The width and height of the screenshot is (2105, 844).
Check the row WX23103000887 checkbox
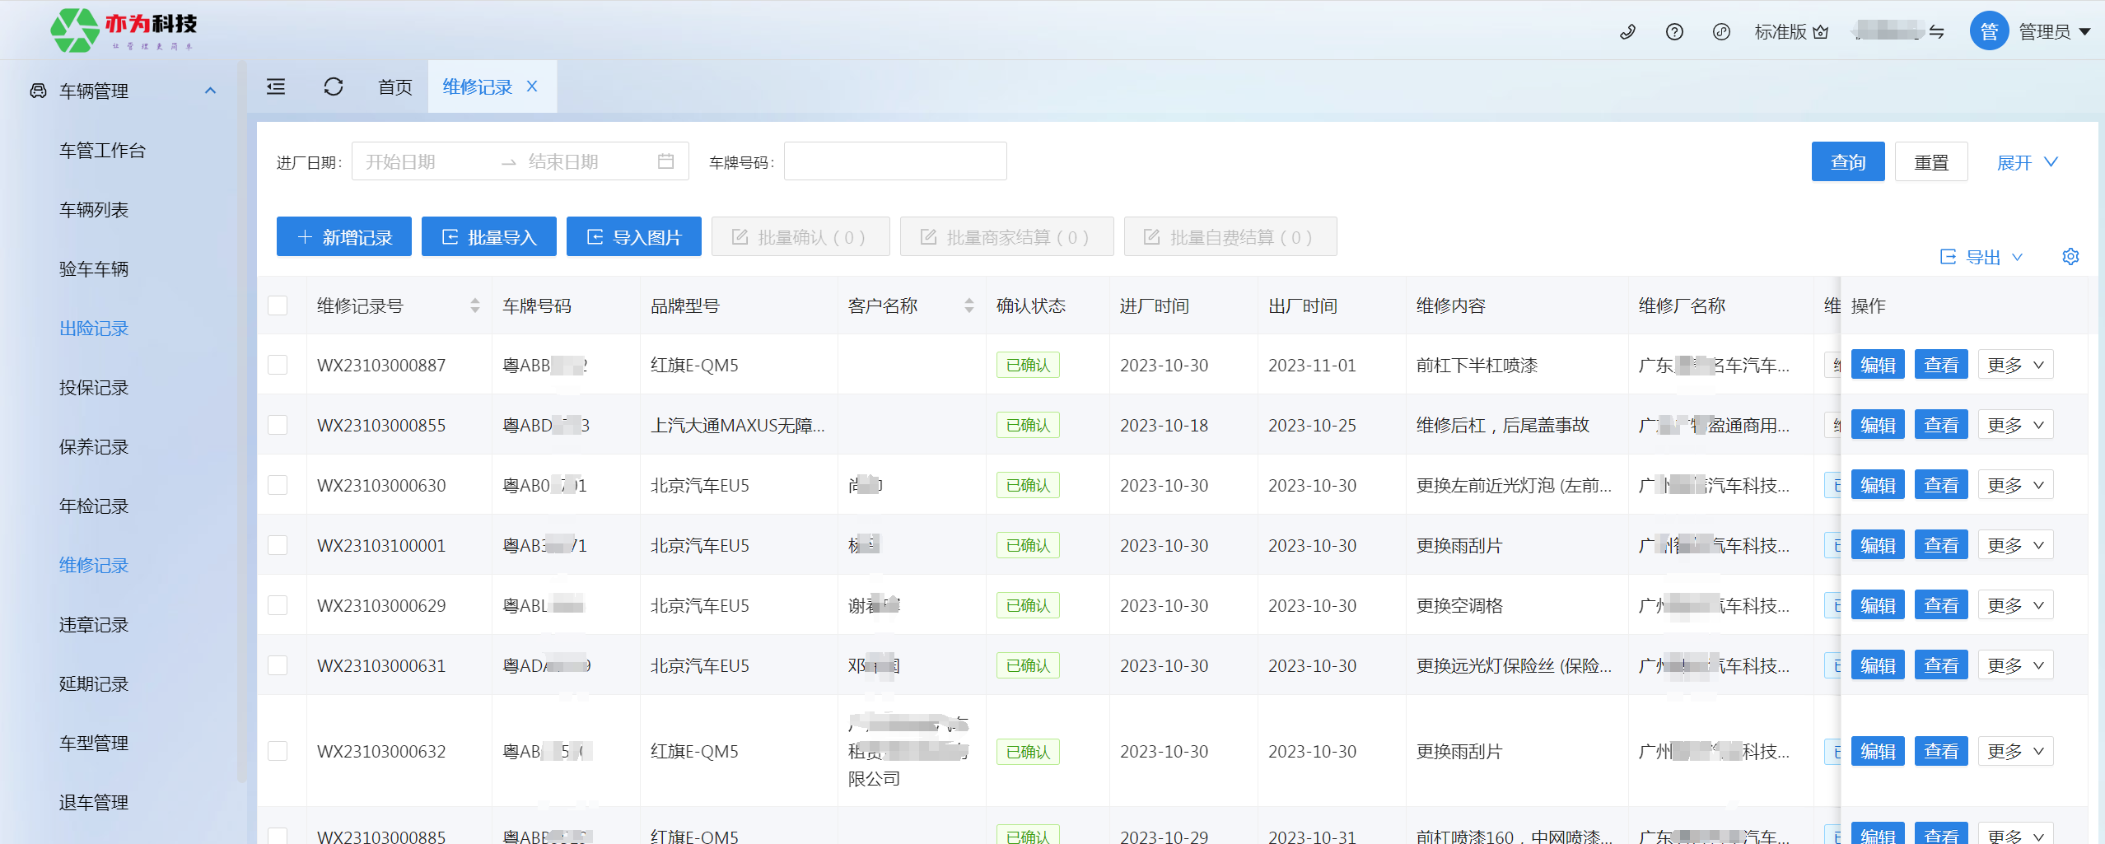click(278, 365)
